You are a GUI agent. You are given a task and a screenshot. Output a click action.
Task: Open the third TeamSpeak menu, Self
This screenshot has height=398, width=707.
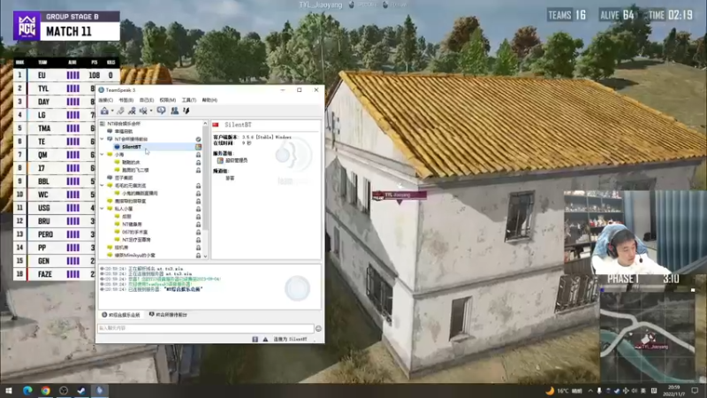click(x=147, y=100)
